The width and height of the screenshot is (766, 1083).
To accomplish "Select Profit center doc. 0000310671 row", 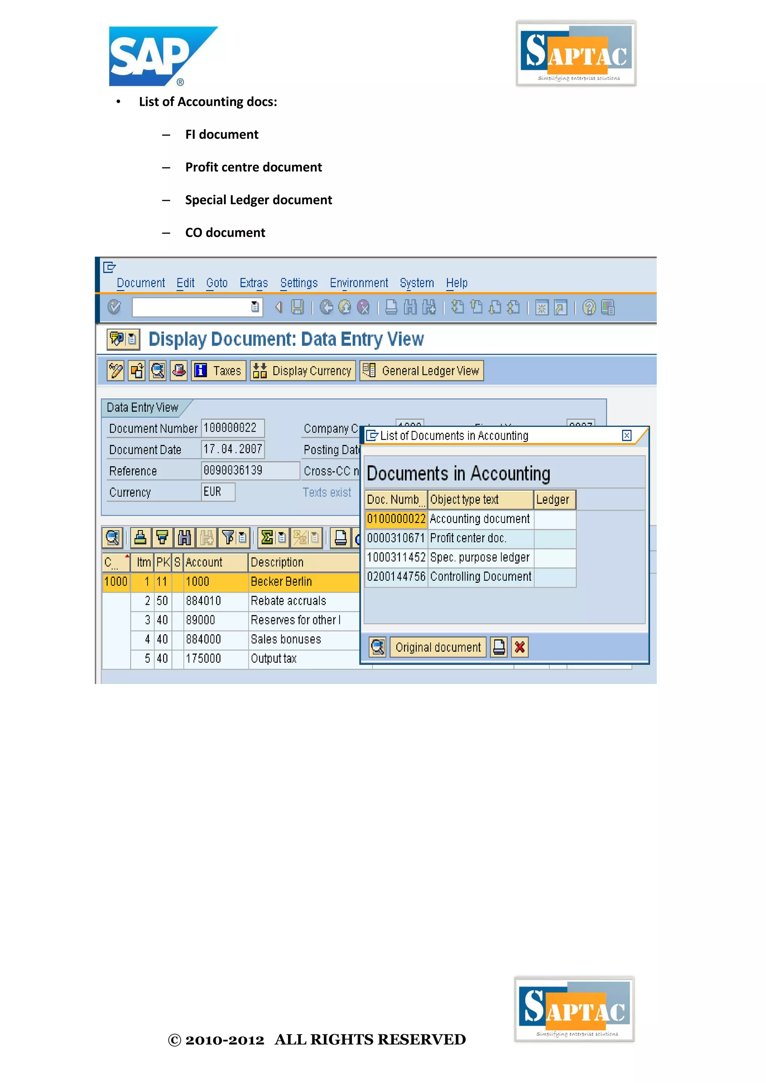I will [471, 538].
